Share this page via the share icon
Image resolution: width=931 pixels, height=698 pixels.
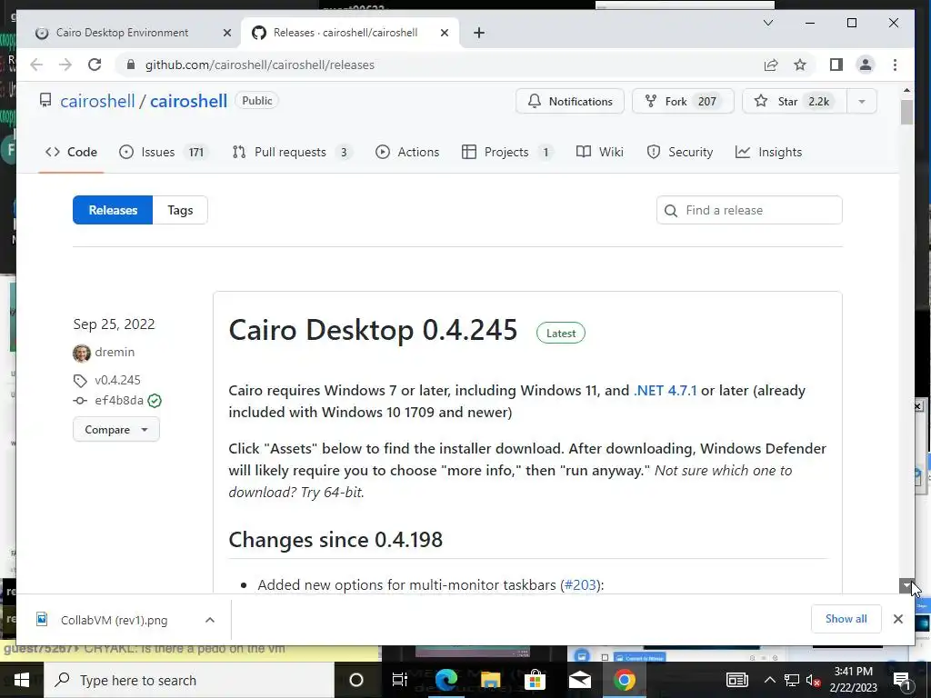coord(771,65)
